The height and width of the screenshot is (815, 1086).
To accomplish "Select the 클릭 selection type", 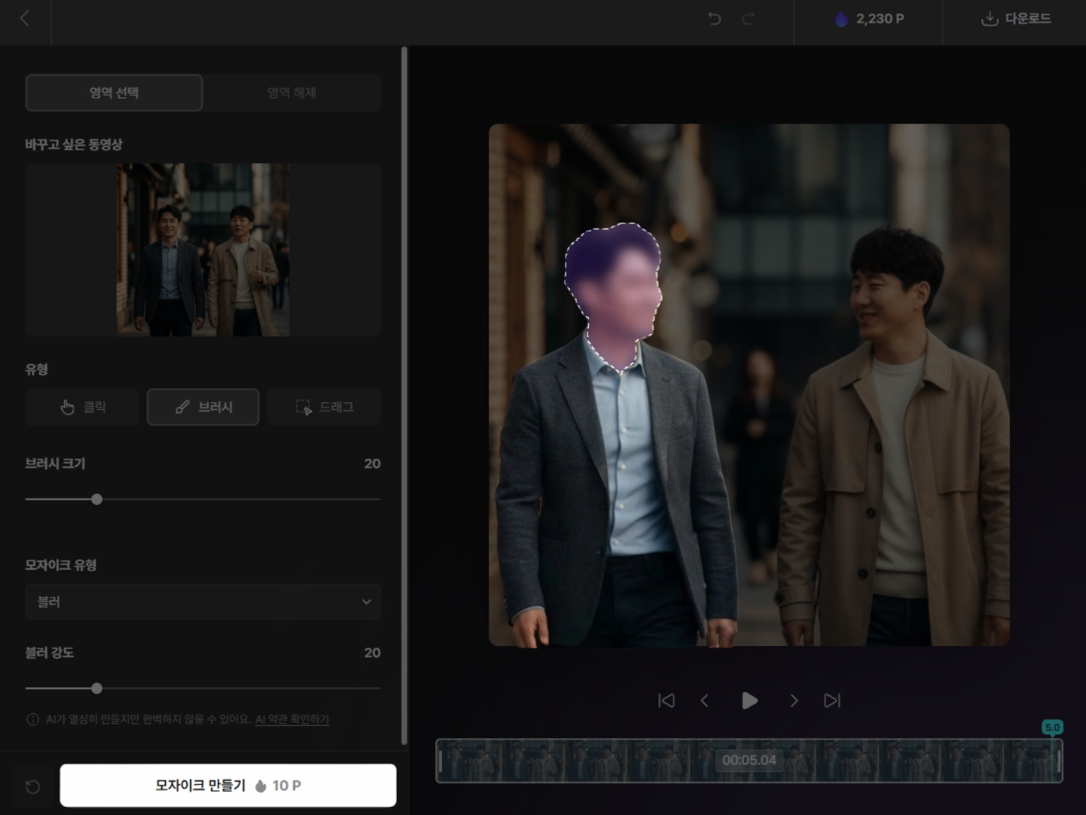I will click(82, 407).
